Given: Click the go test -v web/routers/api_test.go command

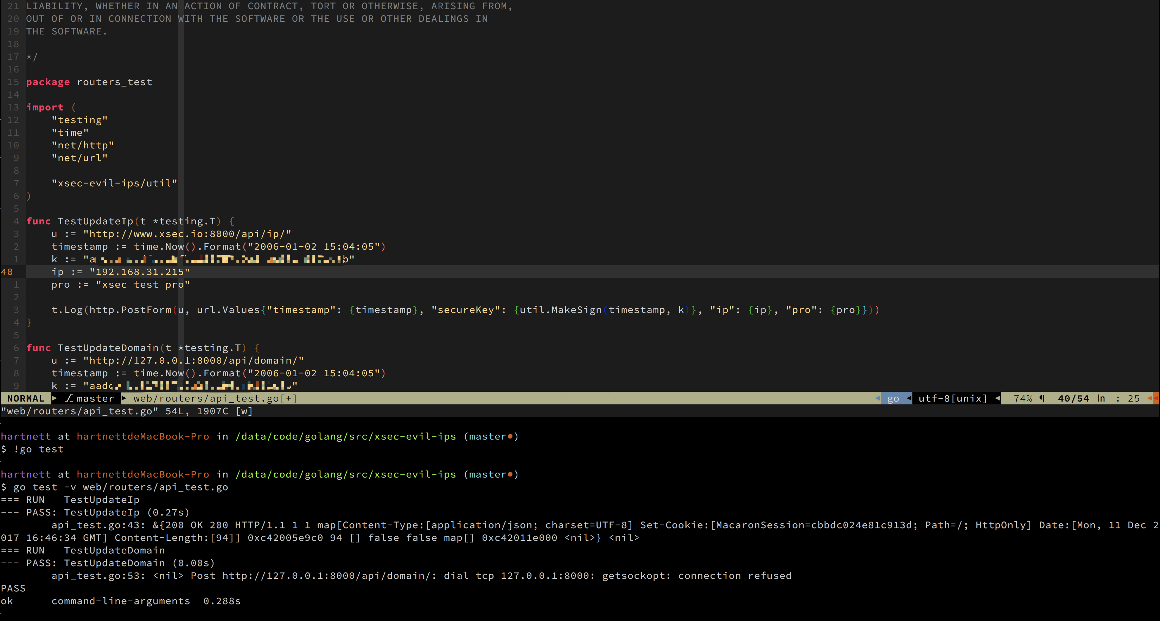Looking at the screenshot, I should [x=121, y=487].
